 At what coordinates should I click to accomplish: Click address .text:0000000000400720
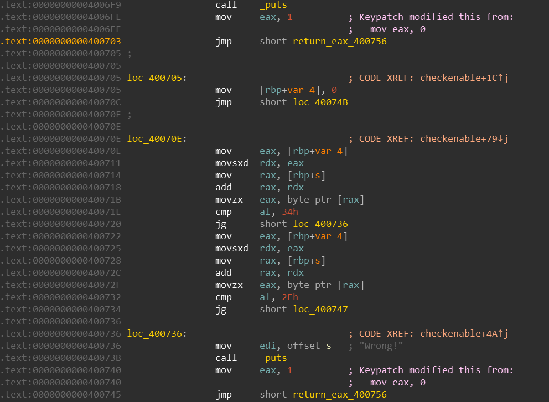pos(61,224)
